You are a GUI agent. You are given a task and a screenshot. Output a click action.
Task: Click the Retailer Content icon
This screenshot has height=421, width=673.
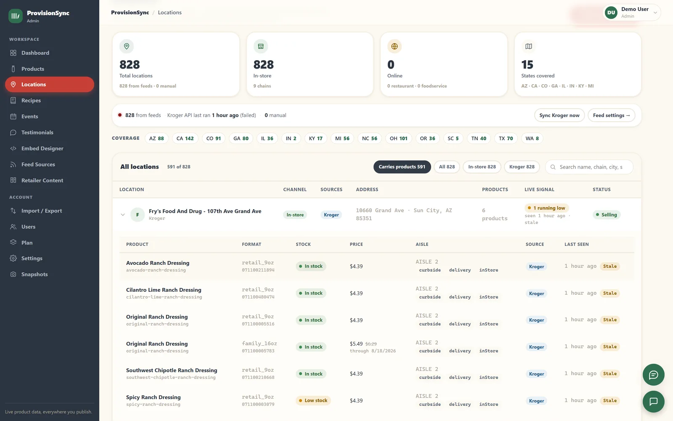(13, 180)
